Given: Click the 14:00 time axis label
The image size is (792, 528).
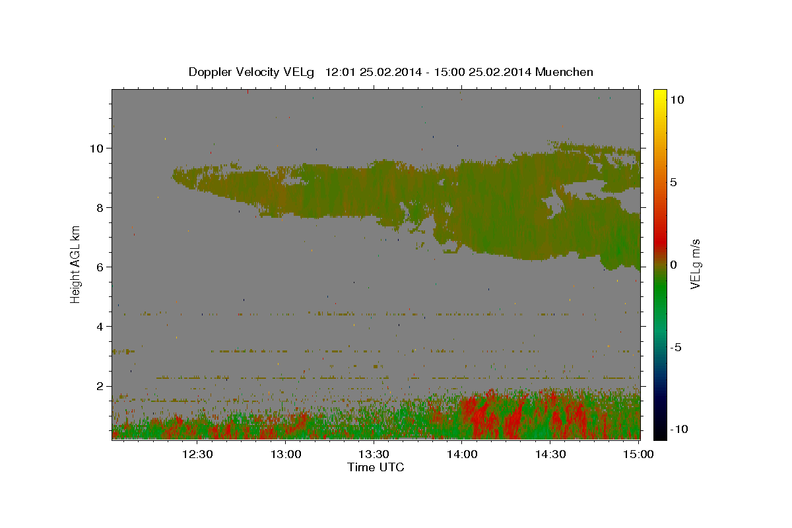Looking at the screenshot, I should coord(463,454).
